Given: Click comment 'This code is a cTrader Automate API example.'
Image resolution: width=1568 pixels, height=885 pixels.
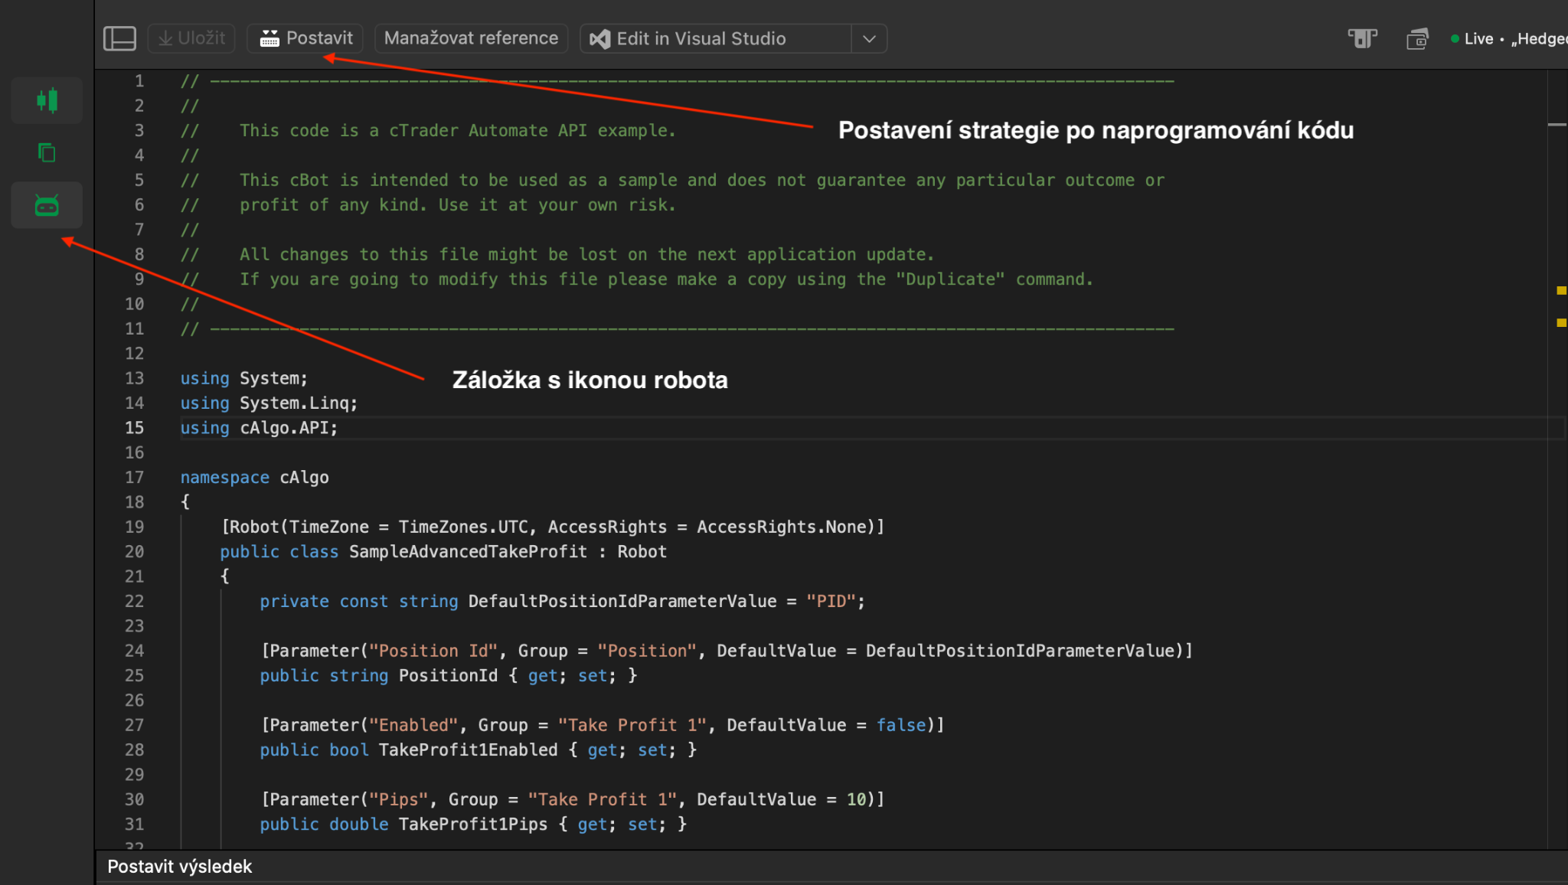Looking at the screenshot, I should tap(457, 131).
